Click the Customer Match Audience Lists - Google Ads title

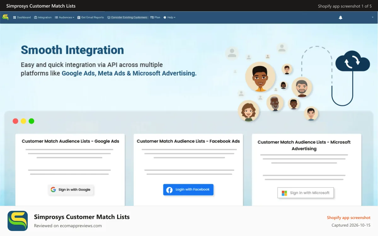(x=71, y=141)
